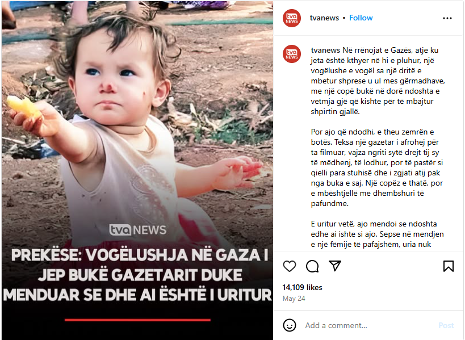Open the emoji picker smiley icon
This screenshot has height=340, width=465.
pos(290,325)
